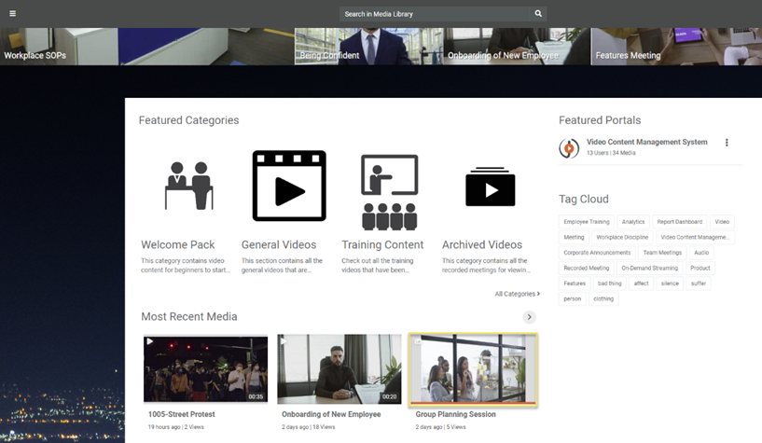Image resolution: width=762 pixels, height=443 pixels.
Task: Select the Workplace SOPs banner item
Action: (35, 55)
